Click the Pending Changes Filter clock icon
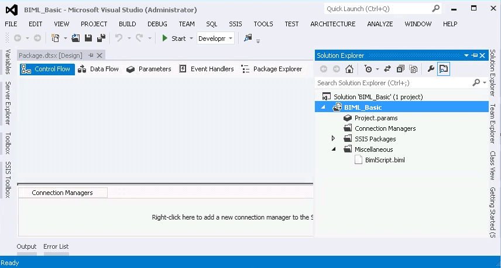 (x=368, y=69)
